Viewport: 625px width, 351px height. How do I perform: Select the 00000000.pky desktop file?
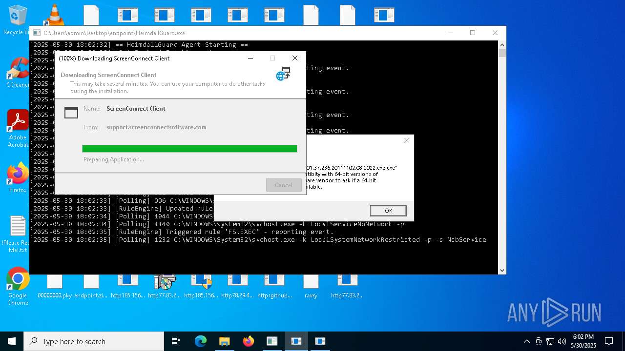point(55,286)
